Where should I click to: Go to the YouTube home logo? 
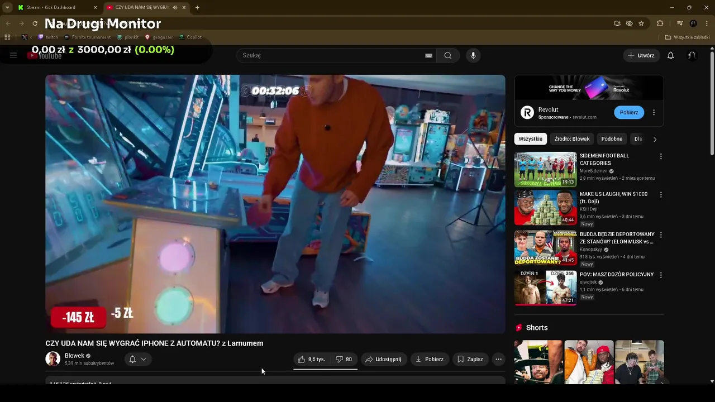45,56
